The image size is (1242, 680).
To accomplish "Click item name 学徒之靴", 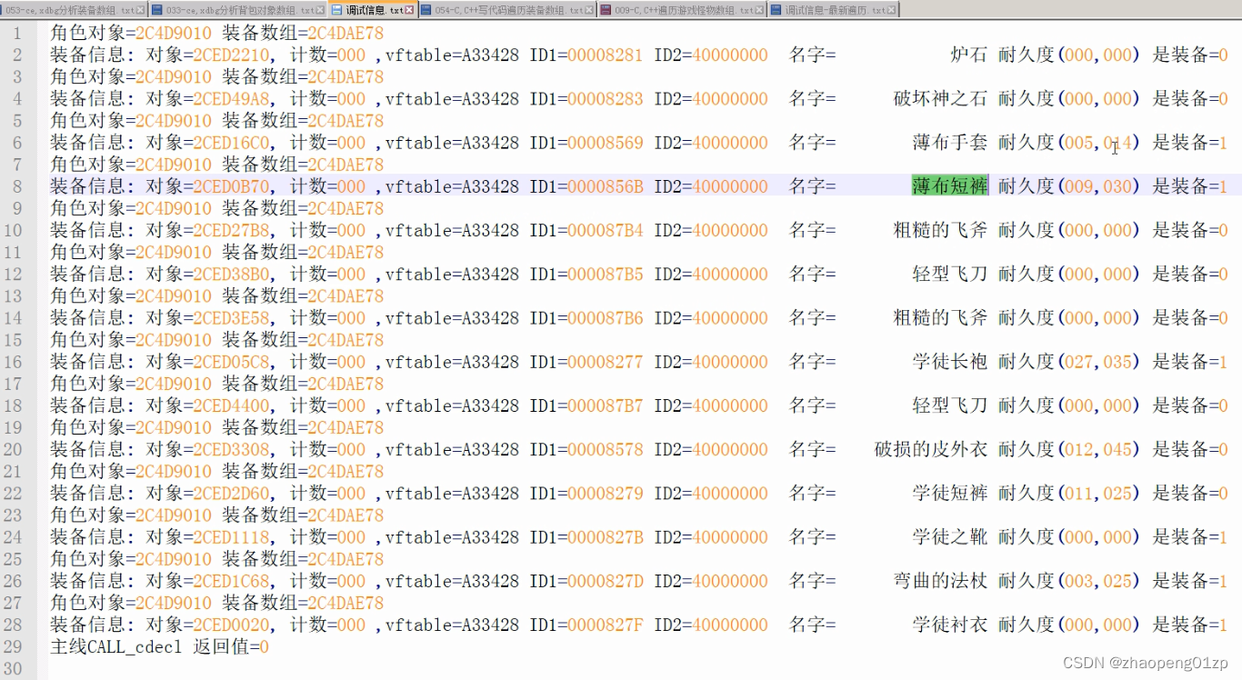I will 950,537.
